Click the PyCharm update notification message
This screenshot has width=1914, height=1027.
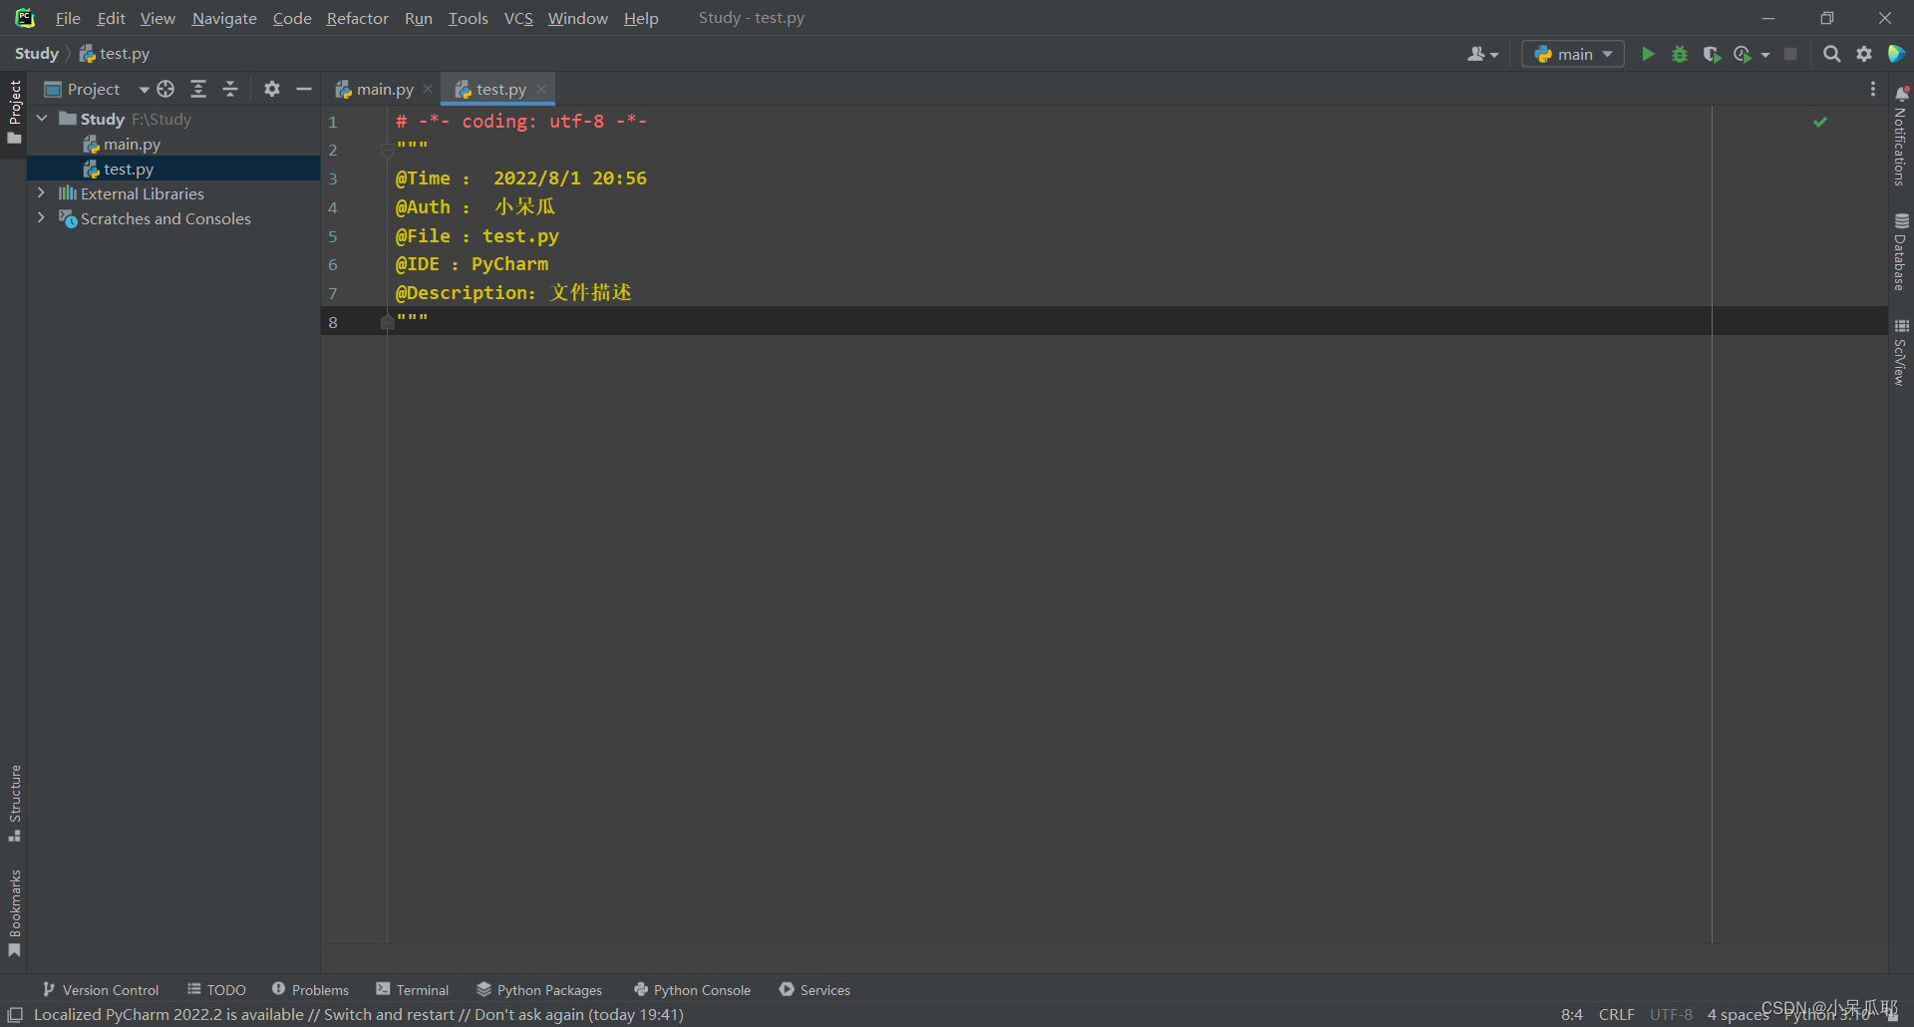(359, 1014)
